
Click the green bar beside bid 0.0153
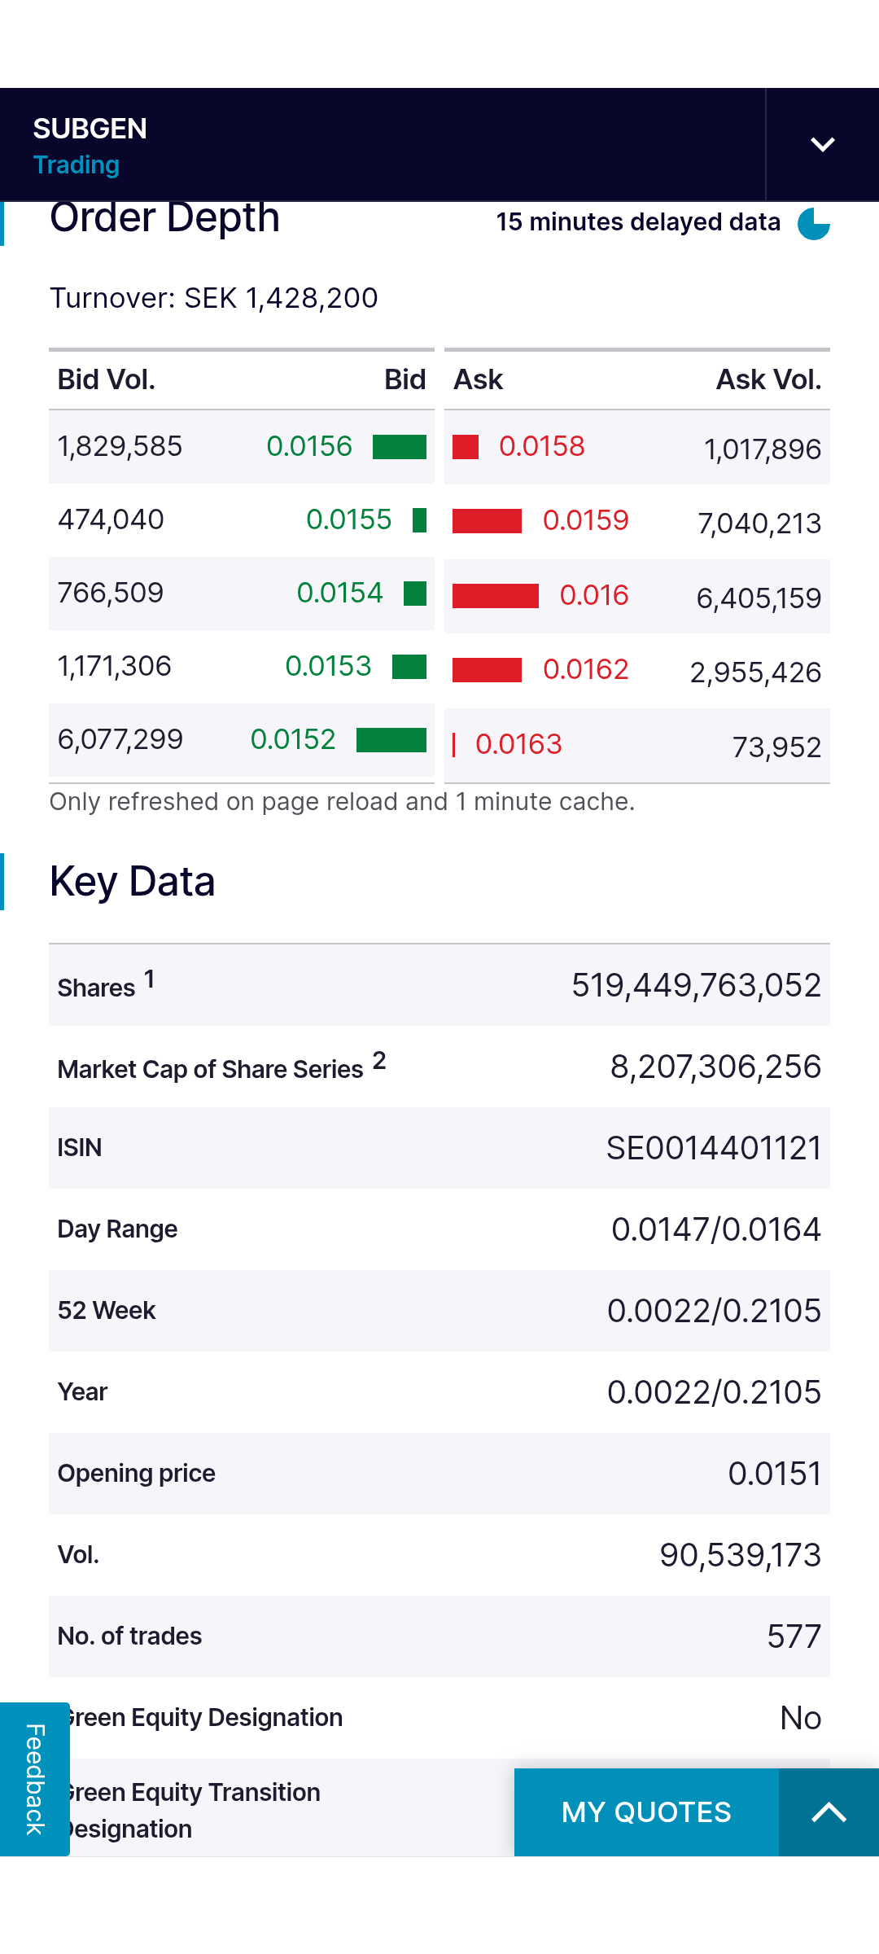[409, 667]
